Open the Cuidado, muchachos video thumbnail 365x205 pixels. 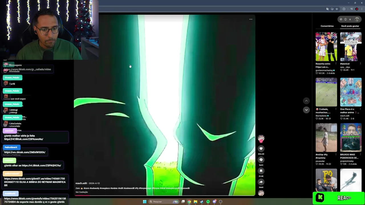click(x=326, y=92)
